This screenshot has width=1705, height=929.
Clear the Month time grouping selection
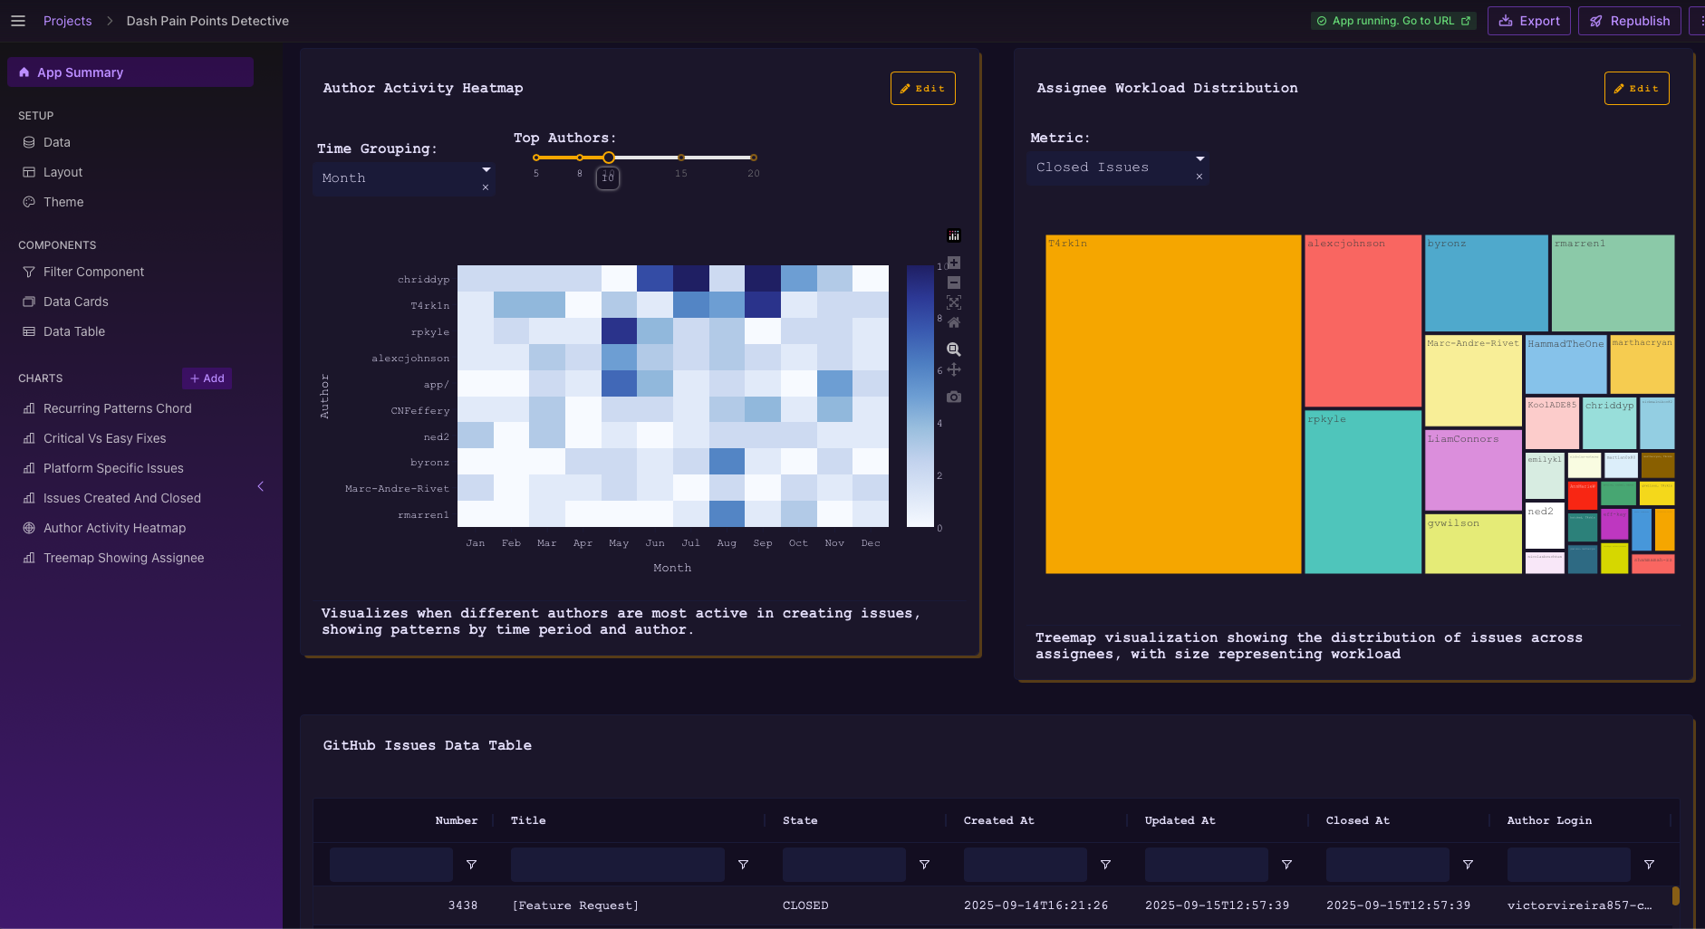(486, 187)
